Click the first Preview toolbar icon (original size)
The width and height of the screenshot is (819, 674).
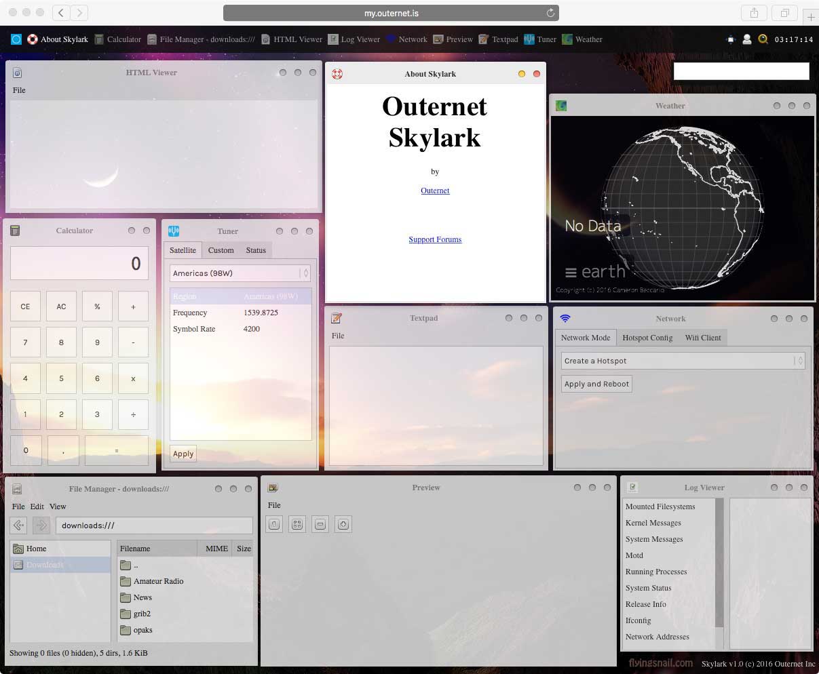pyautogui.click(x=274, y=524)
